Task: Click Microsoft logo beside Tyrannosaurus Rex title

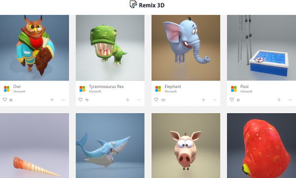Action: coord(82,89)
